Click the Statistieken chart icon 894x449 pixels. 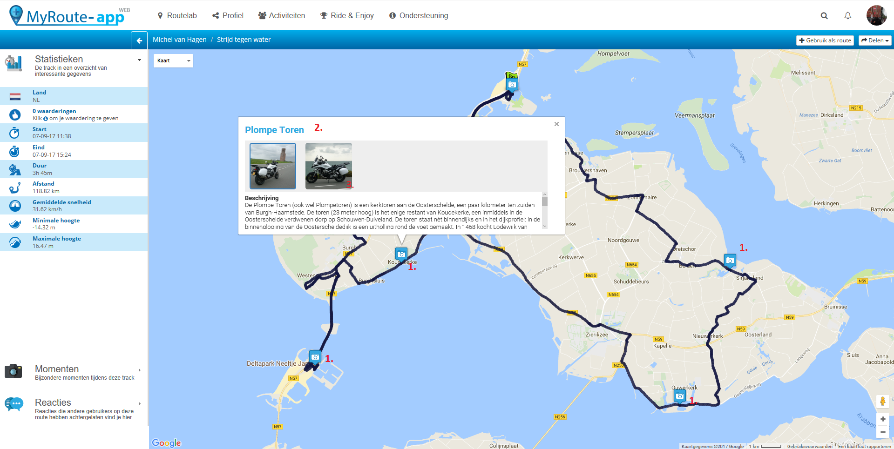(14, 63)
